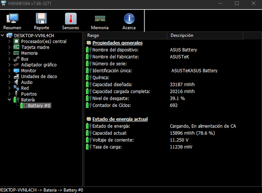The height and width of the screenshot is (193, 262).
Task: Expand the Tarjeta madre node
Action: click(x=9, y=47)
